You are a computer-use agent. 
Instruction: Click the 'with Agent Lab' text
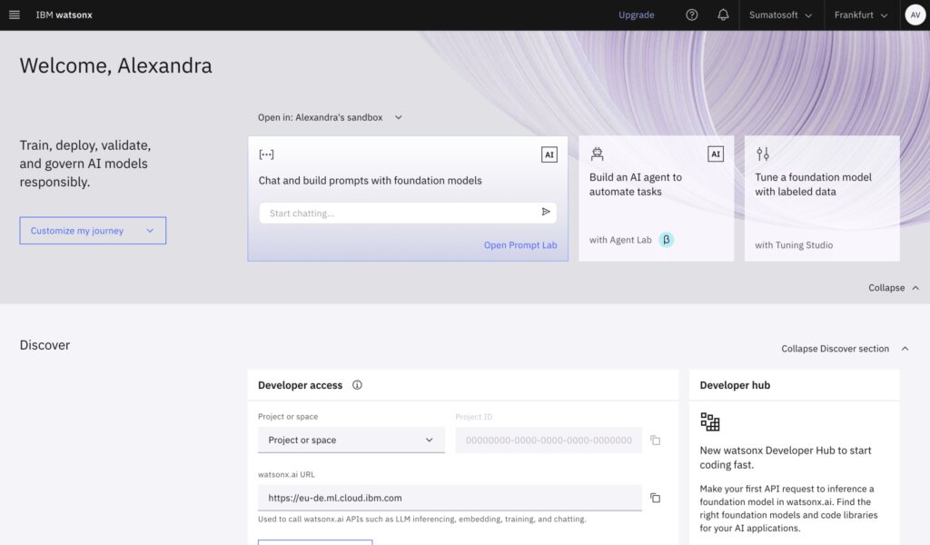click(620, 240)
